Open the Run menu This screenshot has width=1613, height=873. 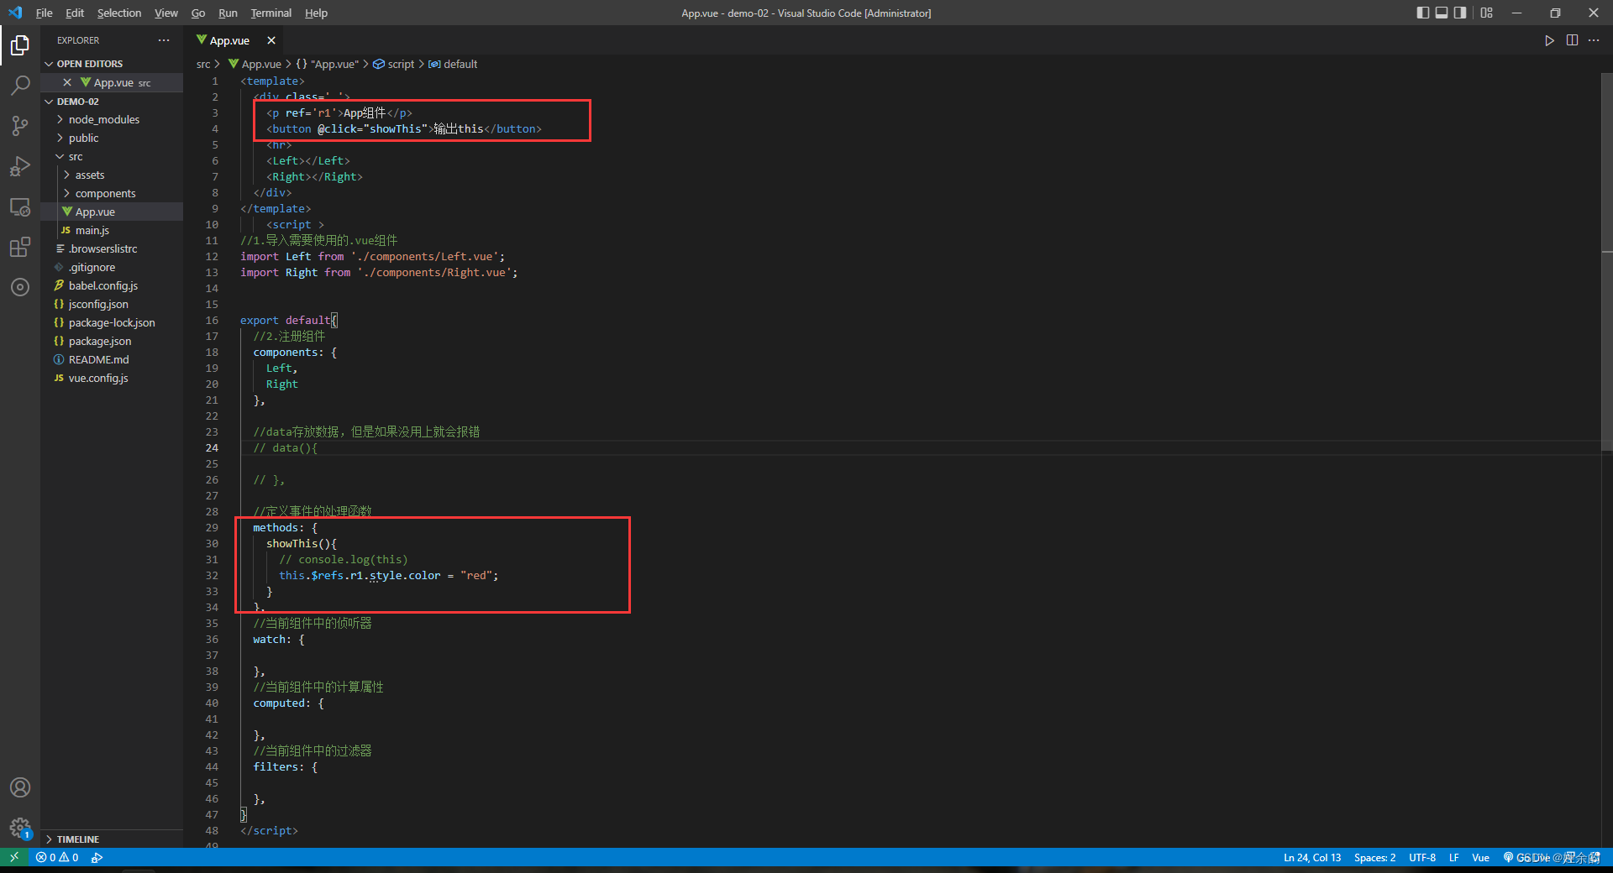[228, 13]
